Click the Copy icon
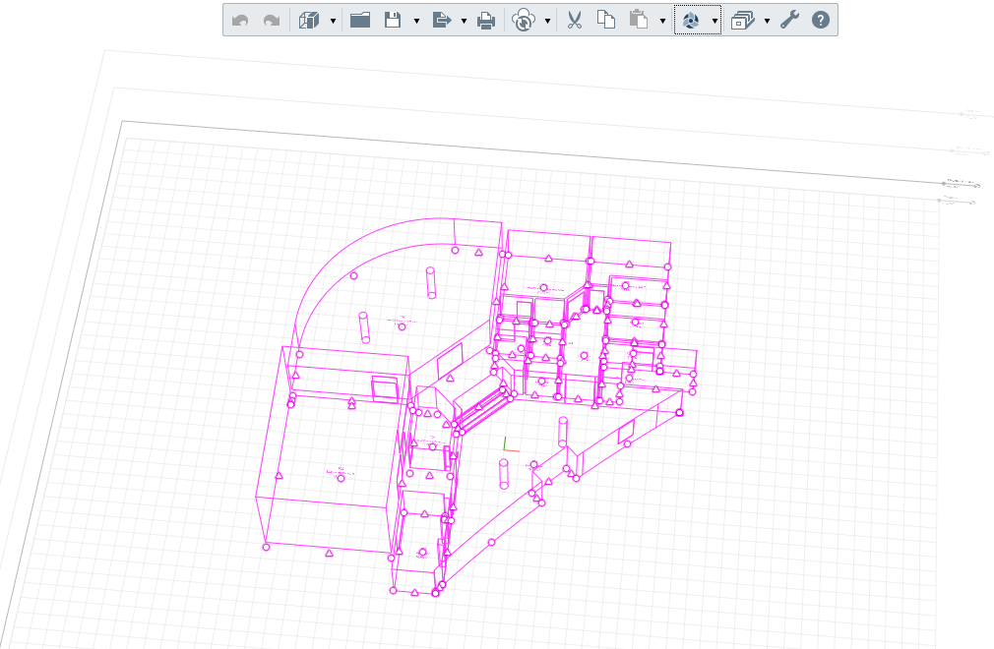The width and height of the screenshot is (994, 649). tap(606, 21)
